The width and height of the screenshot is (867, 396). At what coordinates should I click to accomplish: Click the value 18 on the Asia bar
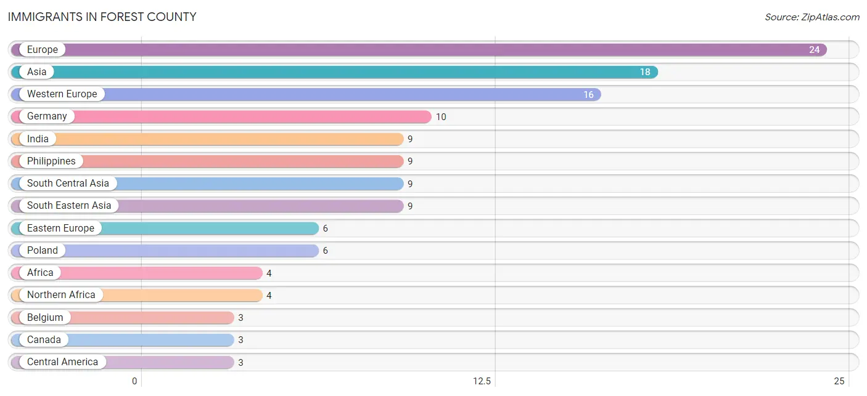(x=645, y=72)
